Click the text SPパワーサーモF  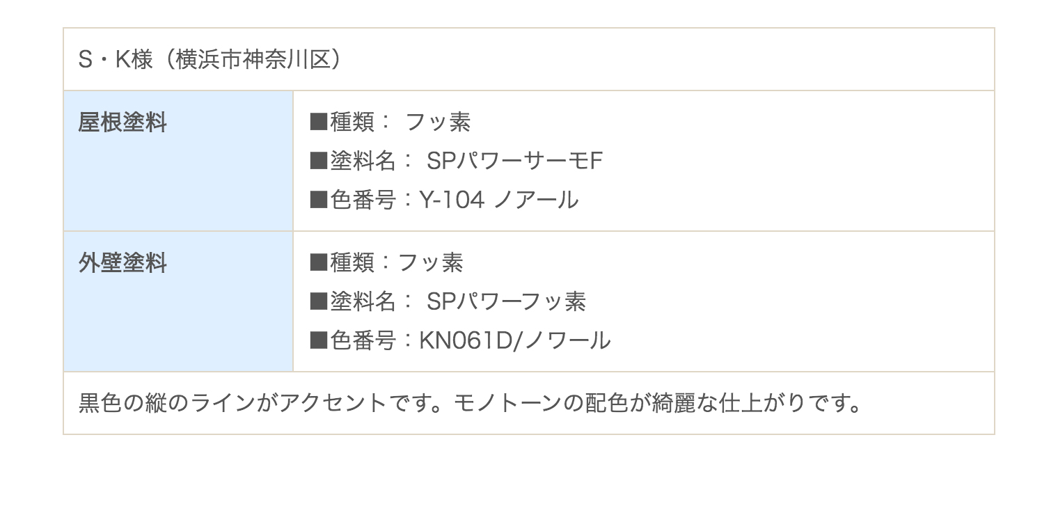coord(514,161)
